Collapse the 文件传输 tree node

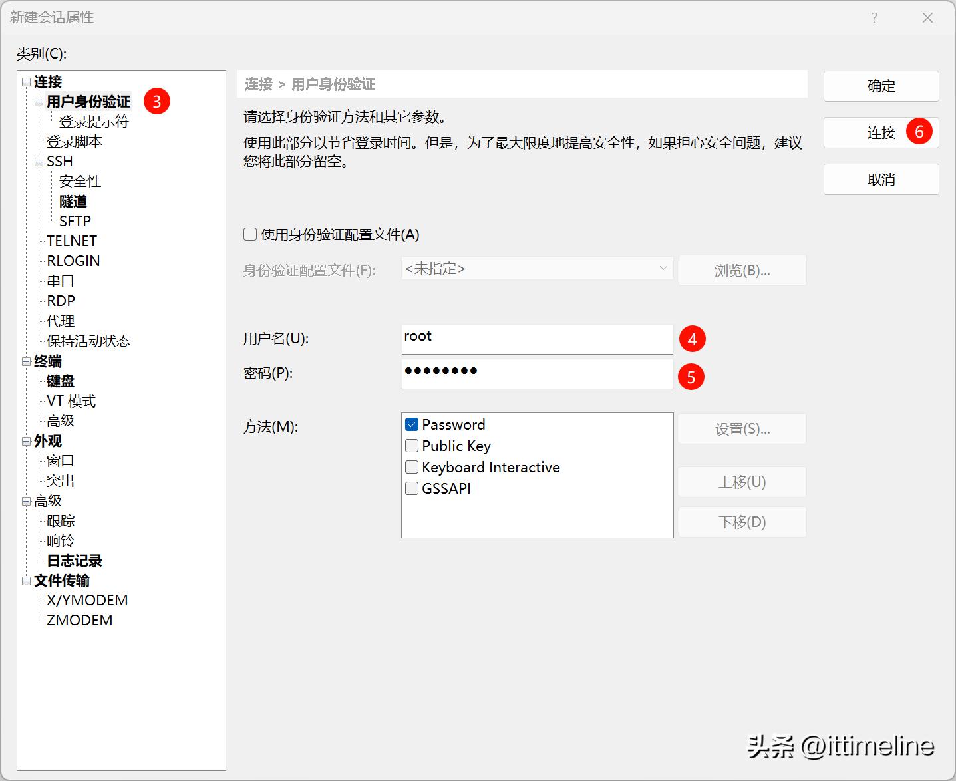point(27,581)
